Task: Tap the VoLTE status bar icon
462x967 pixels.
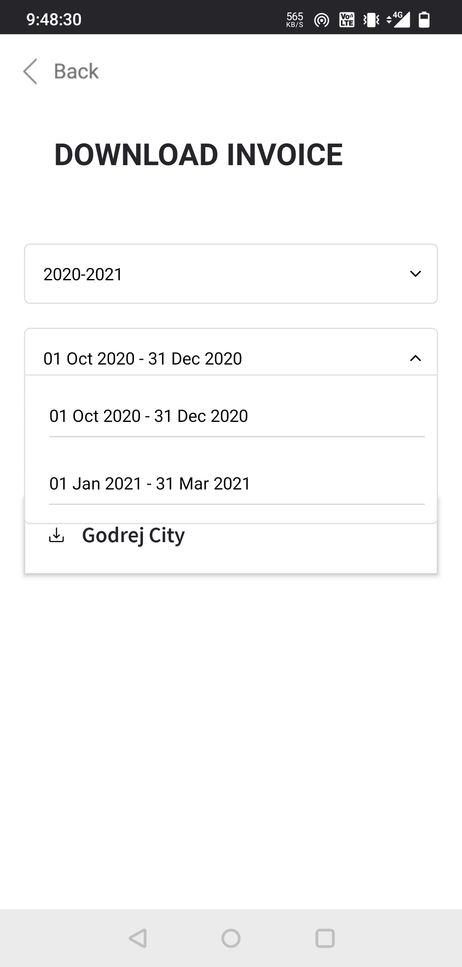Action: click(x=346, y=20)
